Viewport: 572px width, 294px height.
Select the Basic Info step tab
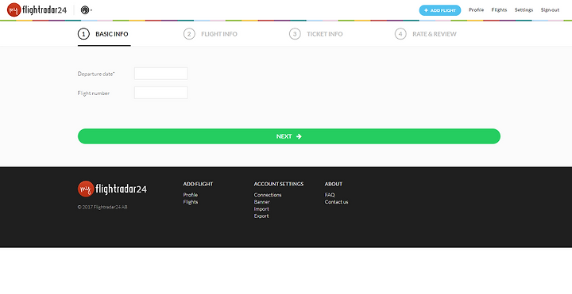click(104, 34)
